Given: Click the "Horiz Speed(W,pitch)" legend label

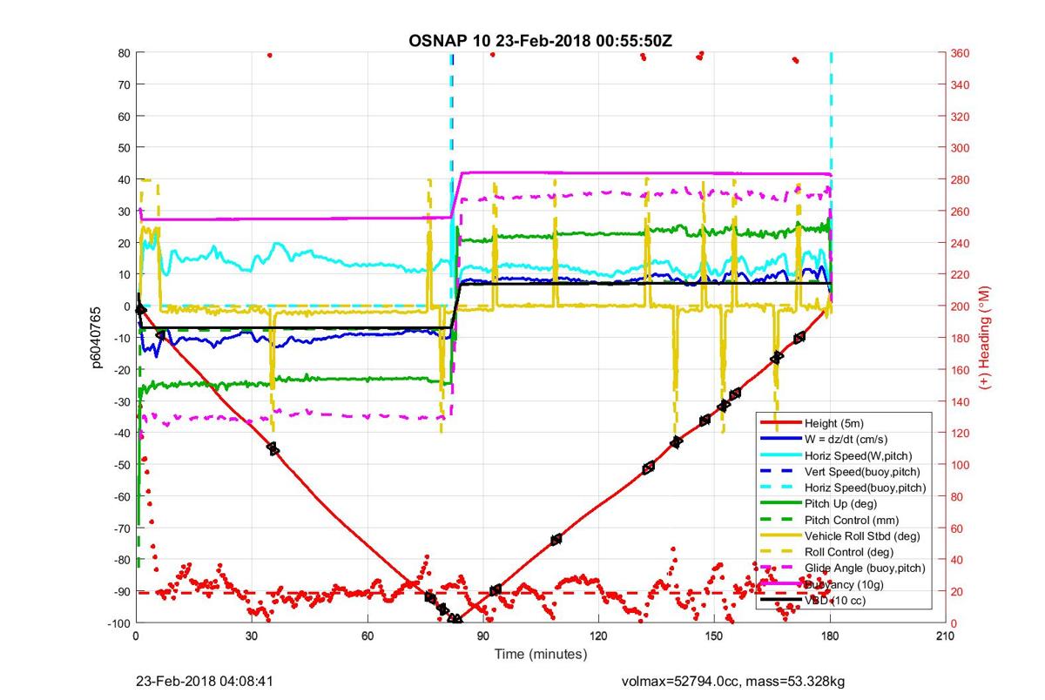Looking at the screenshot, I should click(x=860, y=455).
